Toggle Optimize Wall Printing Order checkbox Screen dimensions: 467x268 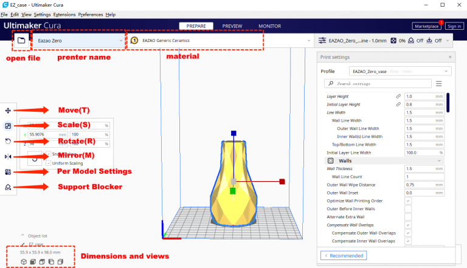pos(408,201)
